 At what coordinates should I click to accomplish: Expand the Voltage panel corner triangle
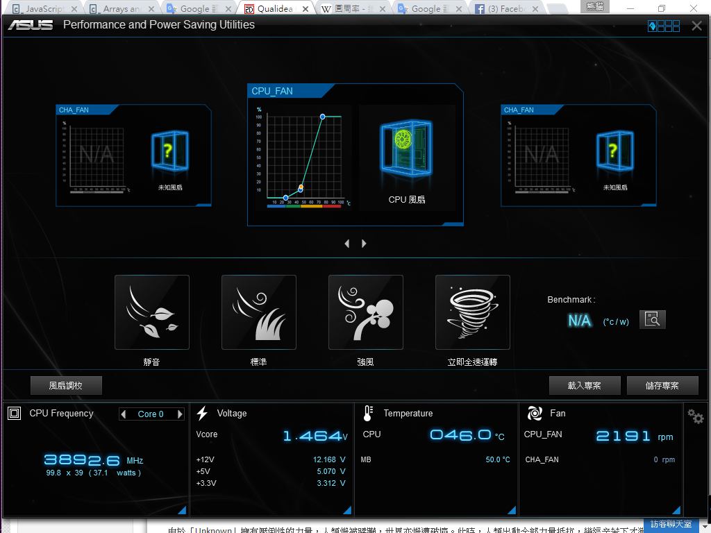coord(346,511)
